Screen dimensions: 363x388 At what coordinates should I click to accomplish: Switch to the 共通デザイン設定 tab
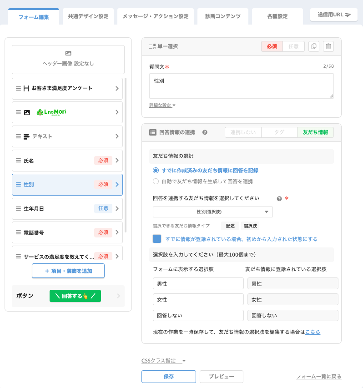point(88,16)
